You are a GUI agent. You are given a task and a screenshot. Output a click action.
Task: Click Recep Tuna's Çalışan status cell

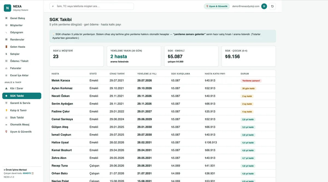point(94,166)
